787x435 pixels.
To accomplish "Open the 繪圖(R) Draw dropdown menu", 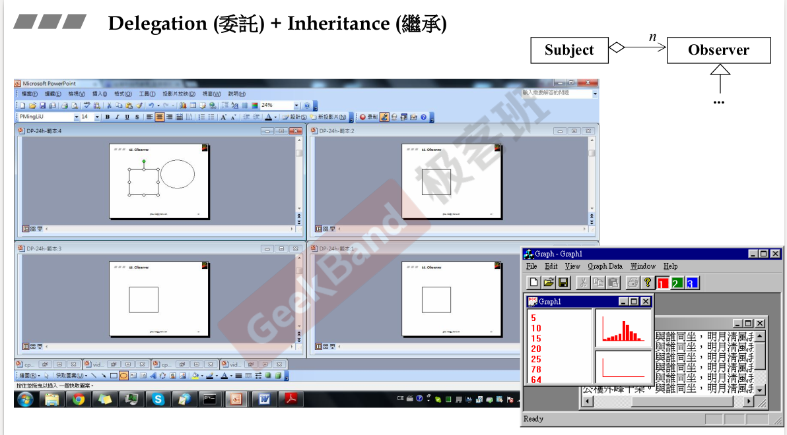I will pyautogui.click(x=29, y=376).
